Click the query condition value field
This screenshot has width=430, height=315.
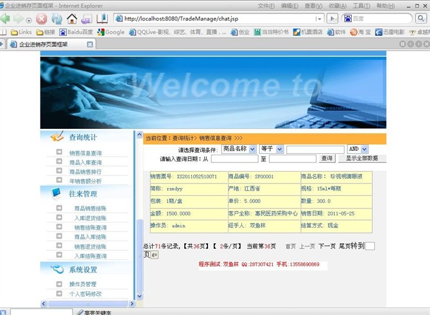tap(315, 149)
